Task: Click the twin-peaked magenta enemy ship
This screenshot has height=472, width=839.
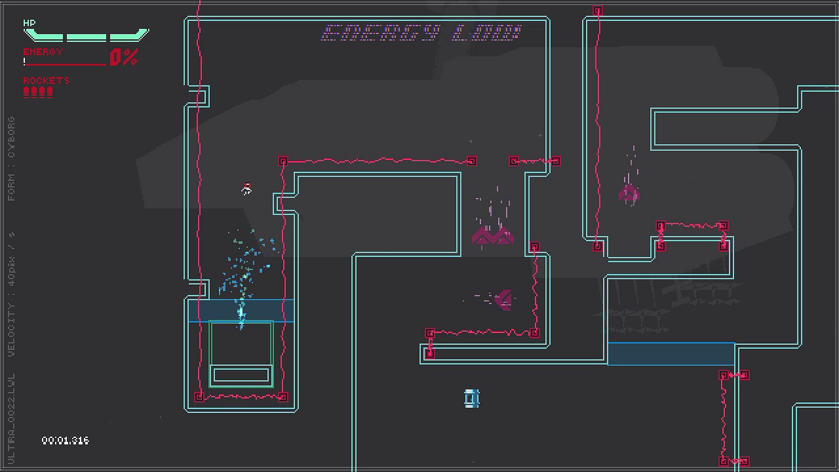Action: tap(492, 235)
